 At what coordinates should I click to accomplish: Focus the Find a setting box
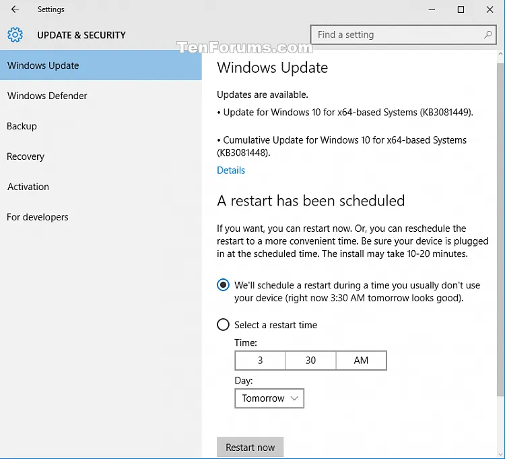(403, 34)
